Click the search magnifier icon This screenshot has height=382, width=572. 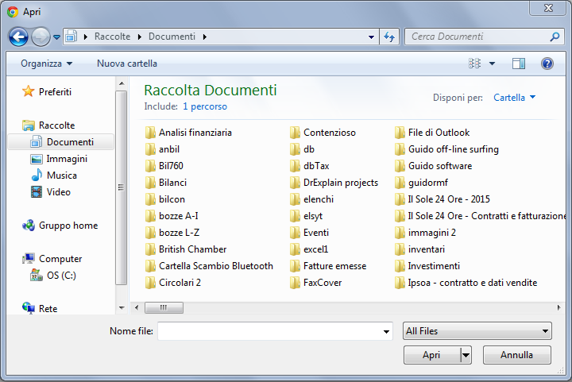pos(555,37)
